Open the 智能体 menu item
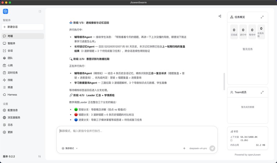Image resolution: width=277 pixels, height=163 pixels. (23, 43)
